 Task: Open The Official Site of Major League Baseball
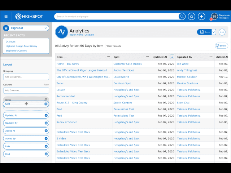[x=82, y=70]
